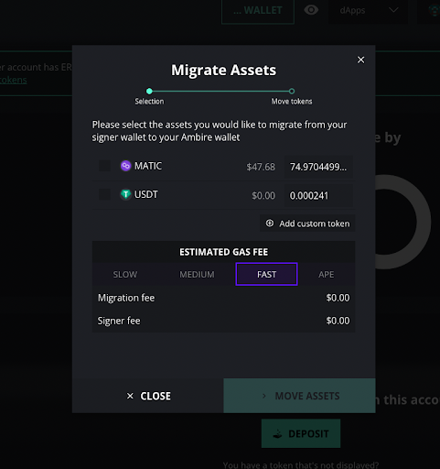This screenshot has height=469, width=440.
Task: Choose the FAST gas fee speed
Action: pyautogui.click(x=266, y=274)
